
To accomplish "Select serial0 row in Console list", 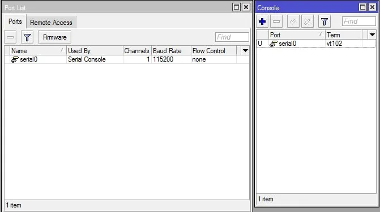I will pyautogui.click(x=316, y=44).
